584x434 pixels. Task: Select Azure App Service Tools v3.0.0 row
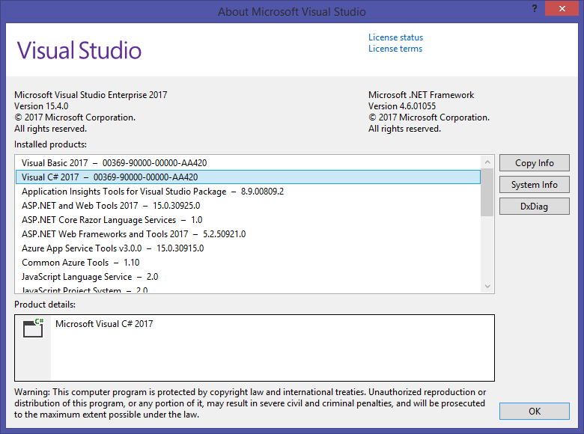point(248,248)
